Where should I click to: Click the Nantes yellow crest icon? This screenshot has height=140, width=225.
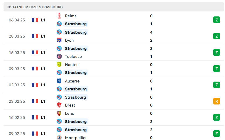[x=59, y=65]
